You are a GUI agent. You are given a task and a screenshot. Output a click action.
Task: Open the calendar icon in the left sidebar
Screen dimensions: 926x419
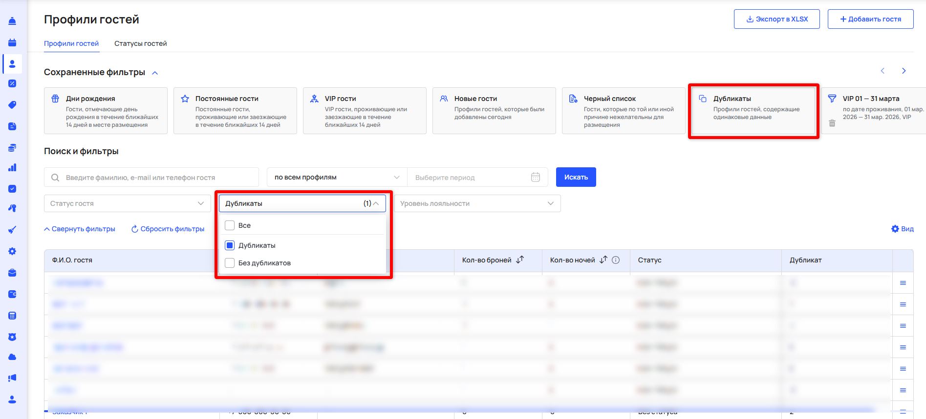coord(12,42)
